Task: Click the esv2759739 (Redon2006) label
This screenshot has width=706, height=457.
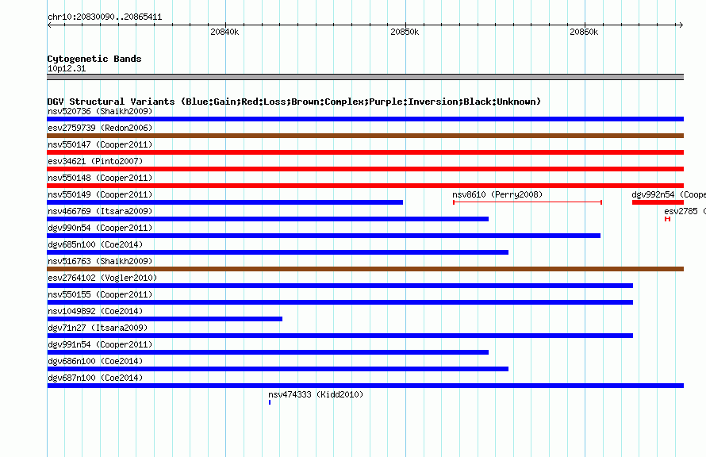Action: pos(100,128)
